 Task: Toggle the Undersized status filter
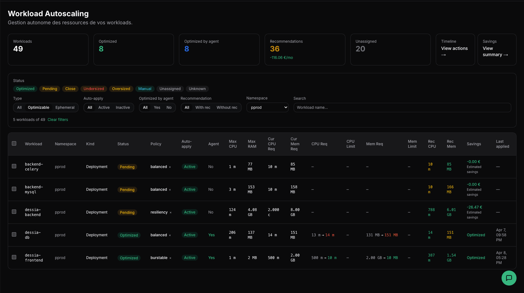click(x=94, y=89)
